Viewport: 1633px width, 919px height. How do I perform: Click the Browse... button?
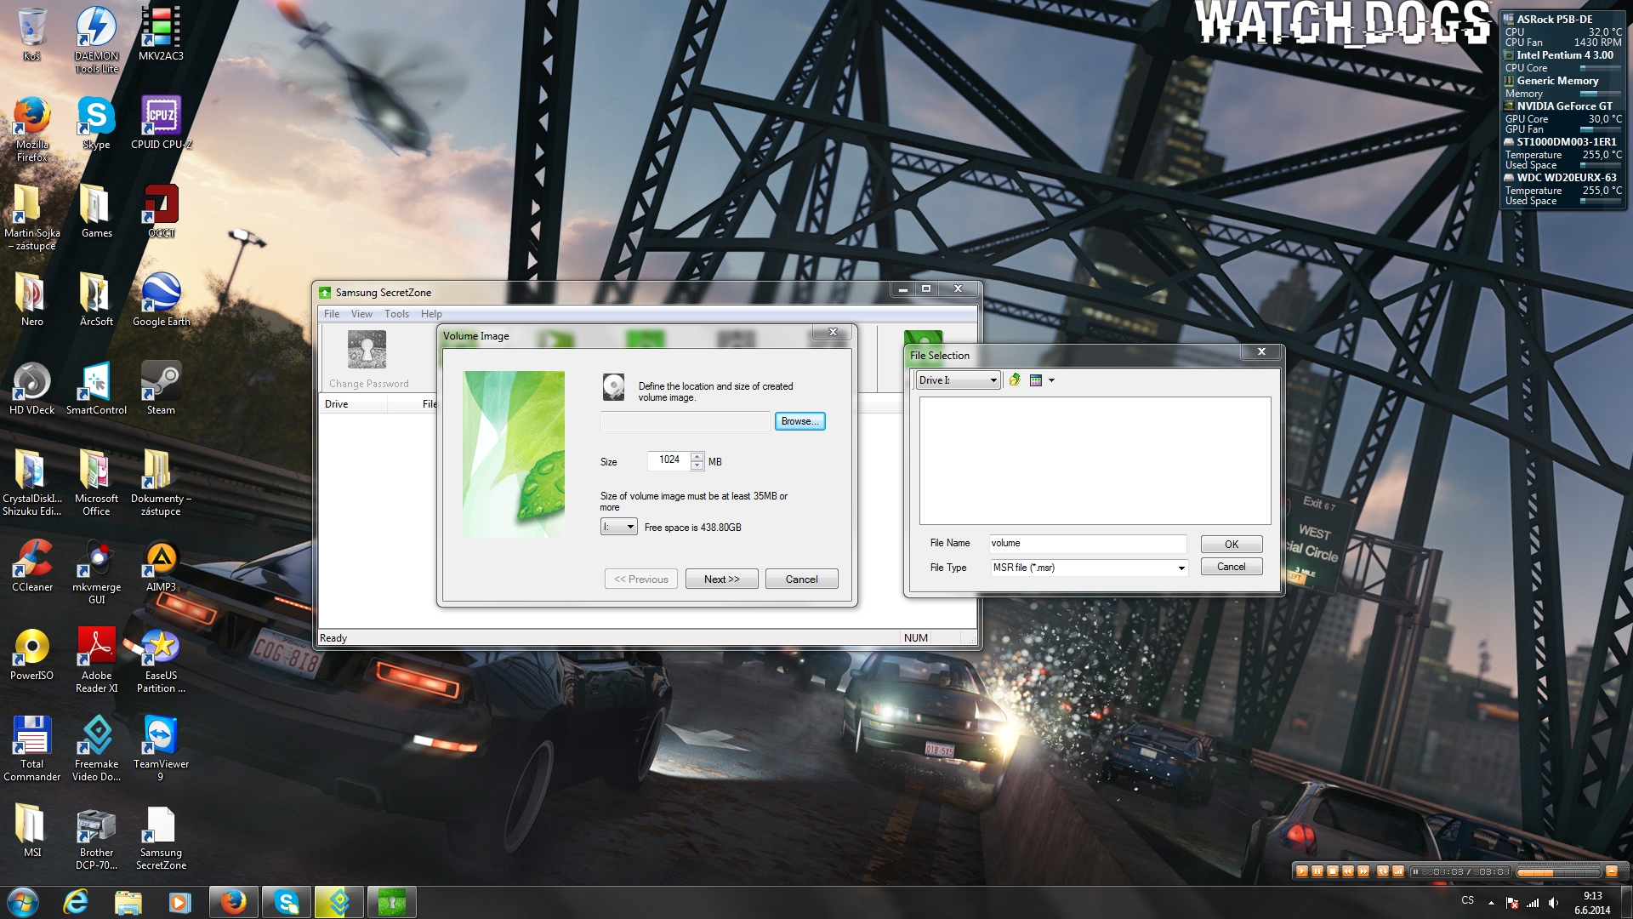[x=799, y=421]
